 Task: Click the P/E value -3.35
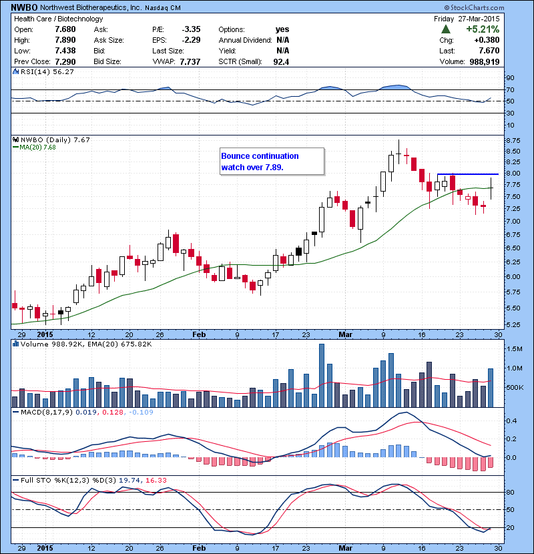(191, 29)
